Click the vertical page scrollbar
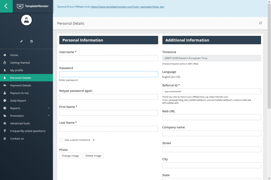The width and height of the screenshot is (271, 180). 269,66
